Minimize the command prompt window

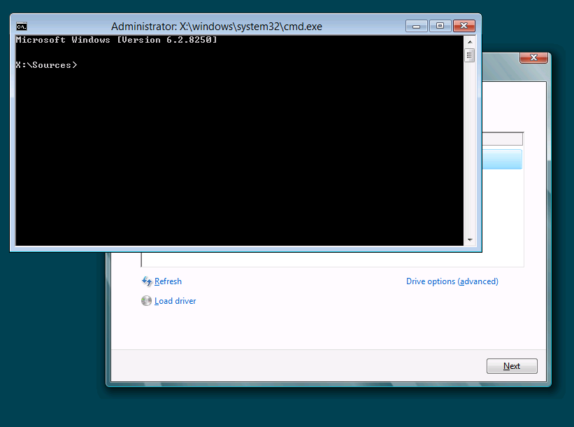[x=417, y=26]
